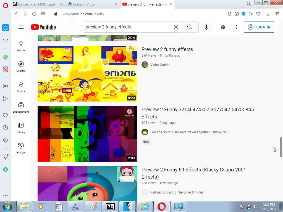Open YouTube Explore
The width and height of the screenshot is (283, 212).
click(x=21, y=67)
